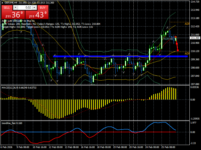Screen dimensions: 201x150
Task: Click the -2.33 trendline scale value
Action: (193, 143)
